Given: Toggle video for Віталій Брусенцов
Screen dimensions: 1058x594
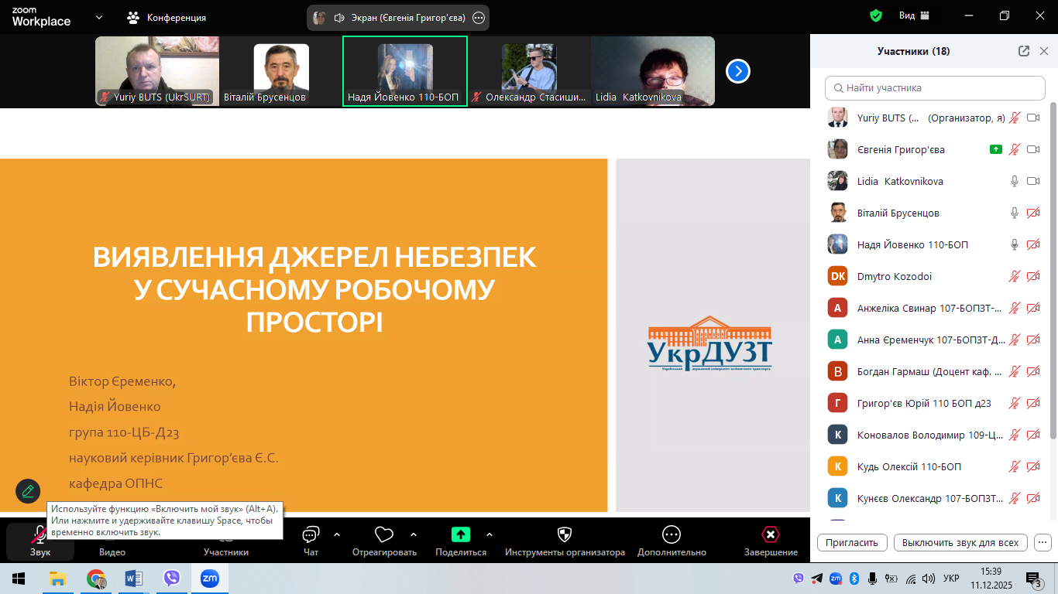Looking at the screenshot, I should click(1032, 213).
